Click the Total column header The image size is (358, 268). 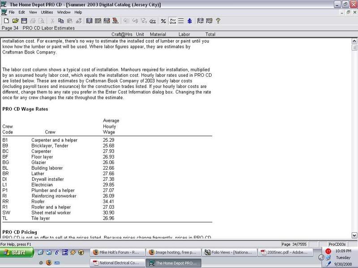(x=210, y=34)
